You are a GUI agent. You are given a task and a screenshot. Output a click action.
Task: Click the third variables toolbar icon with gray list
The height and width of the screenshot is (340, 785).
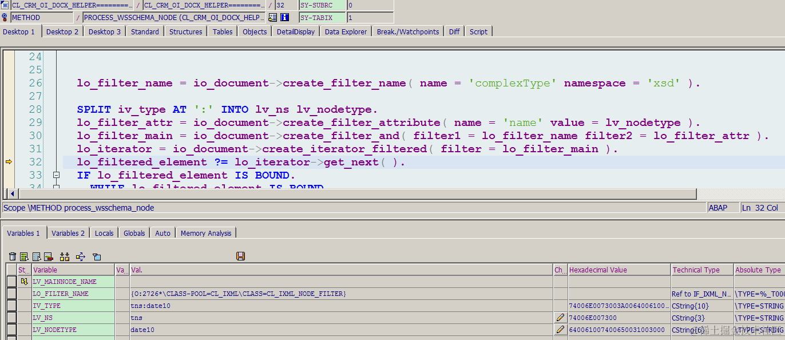point(37,256)
